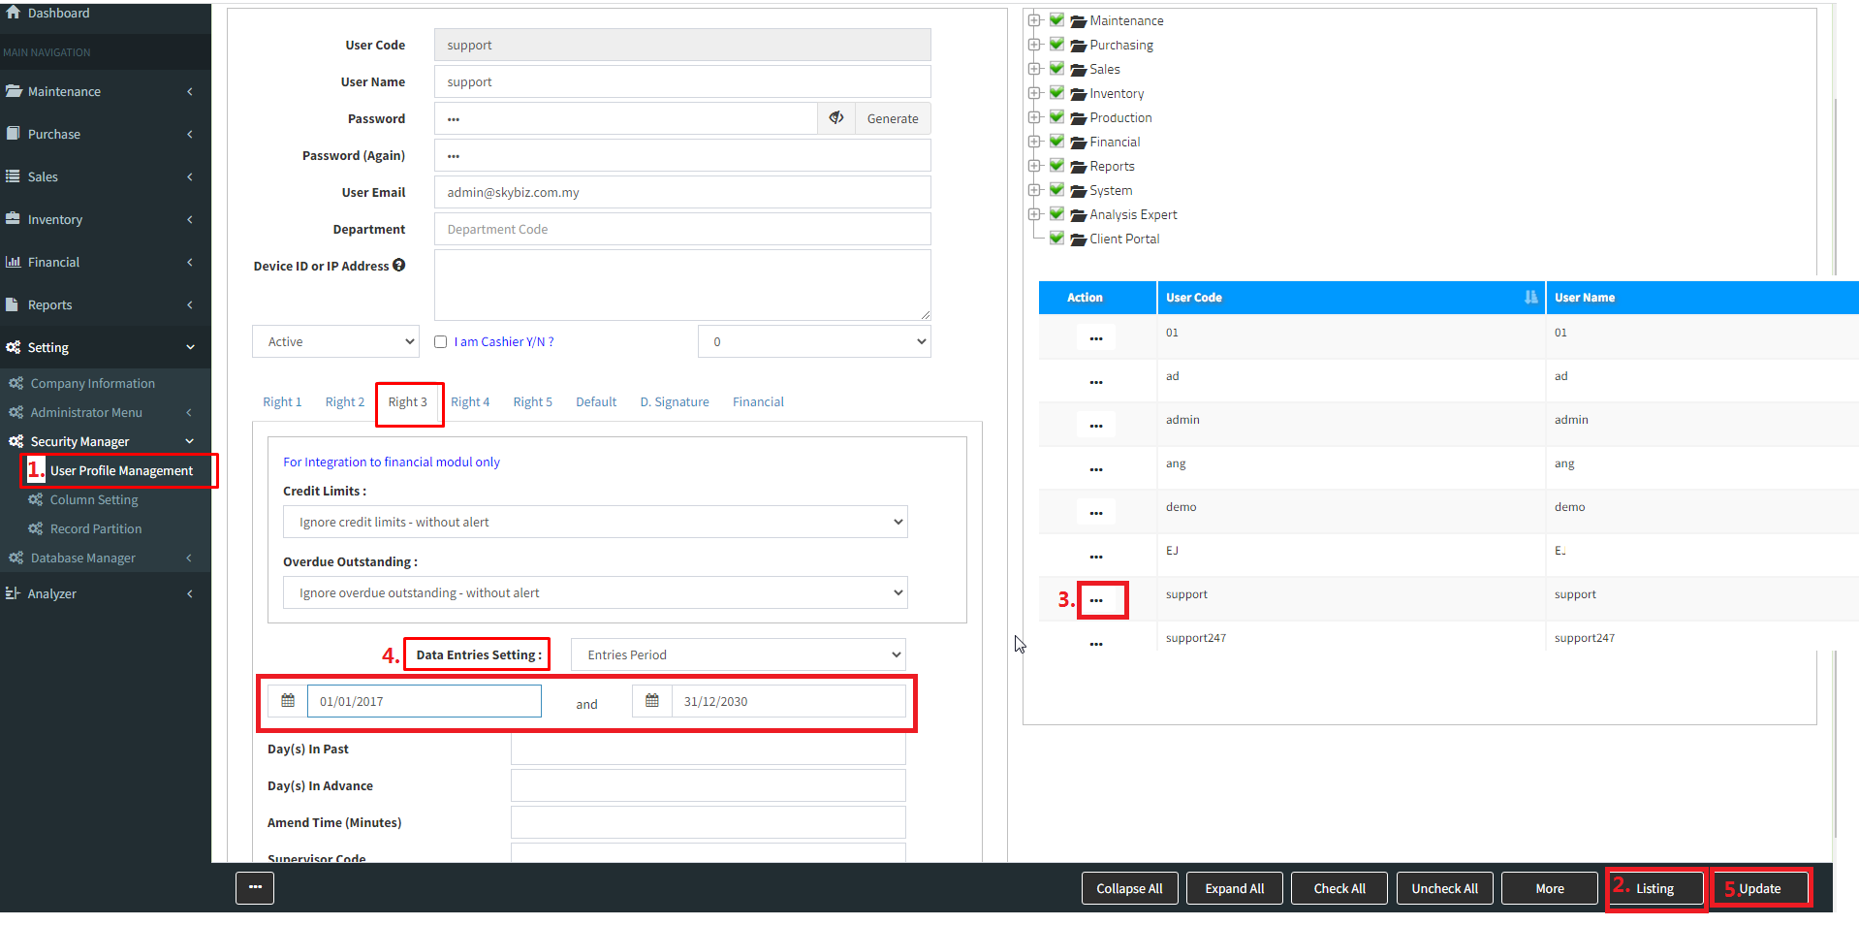Click the User Code column sort icon

click(1530, 298)
